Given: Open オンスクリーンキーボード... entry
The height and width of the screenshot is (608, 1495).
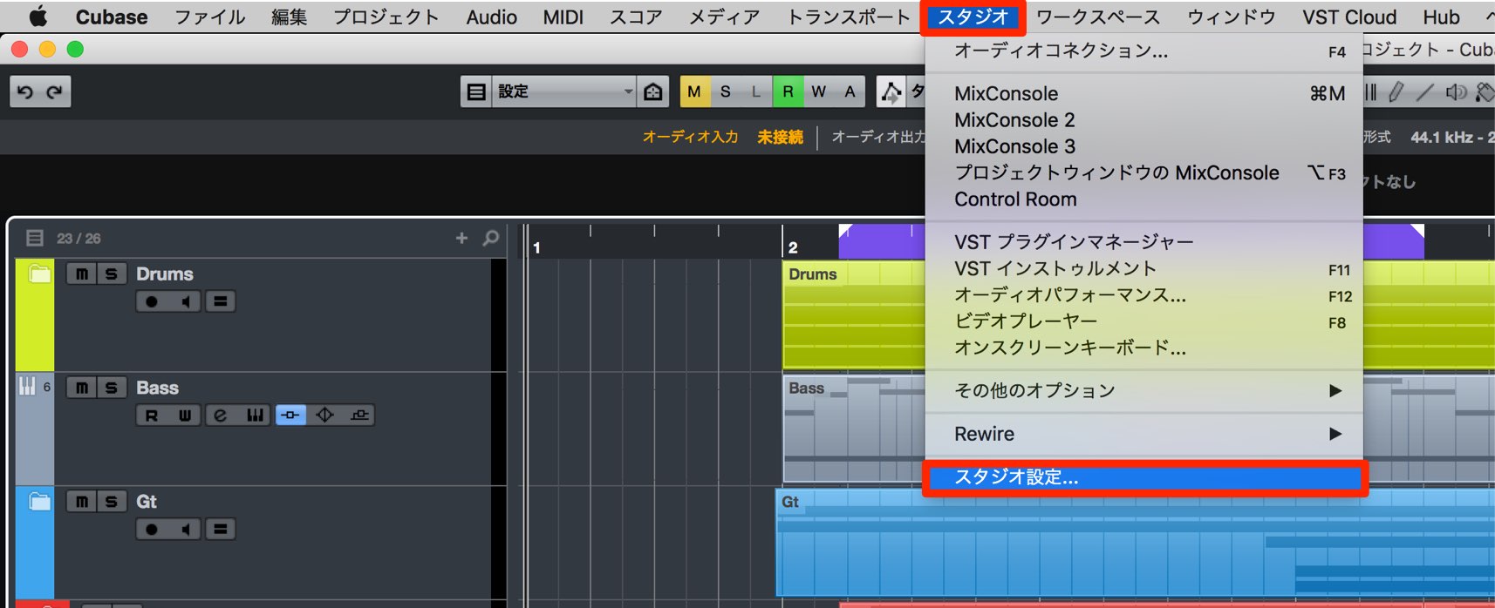Looking at the screenshot, I should [1144, 348].
